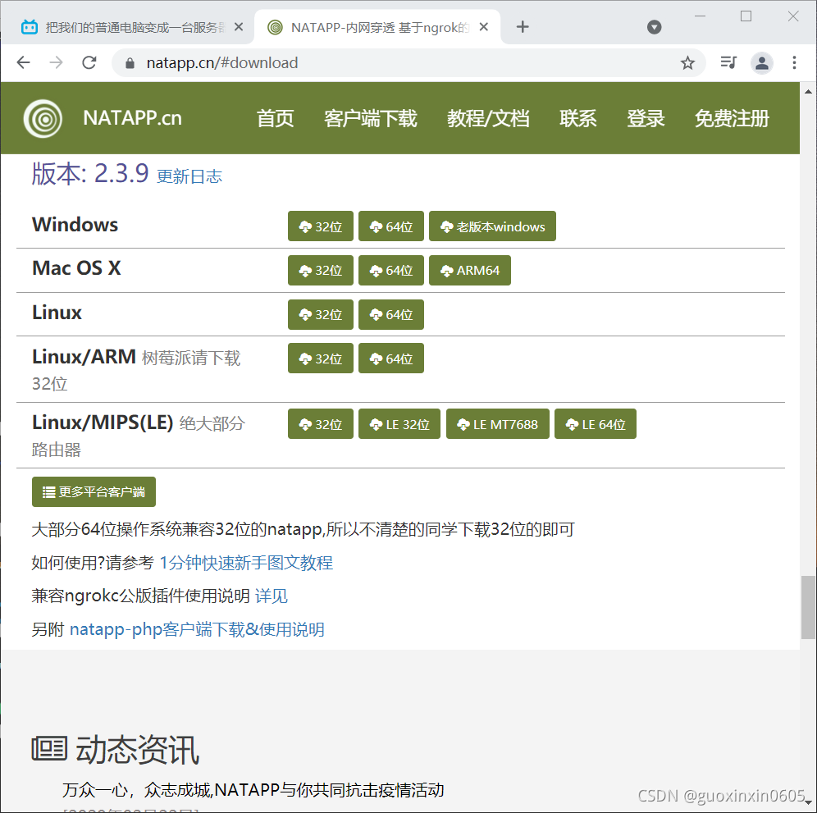This screenshot has height=813, width=817.
Task: Minimize the browser window
Action: pos(700,16)
